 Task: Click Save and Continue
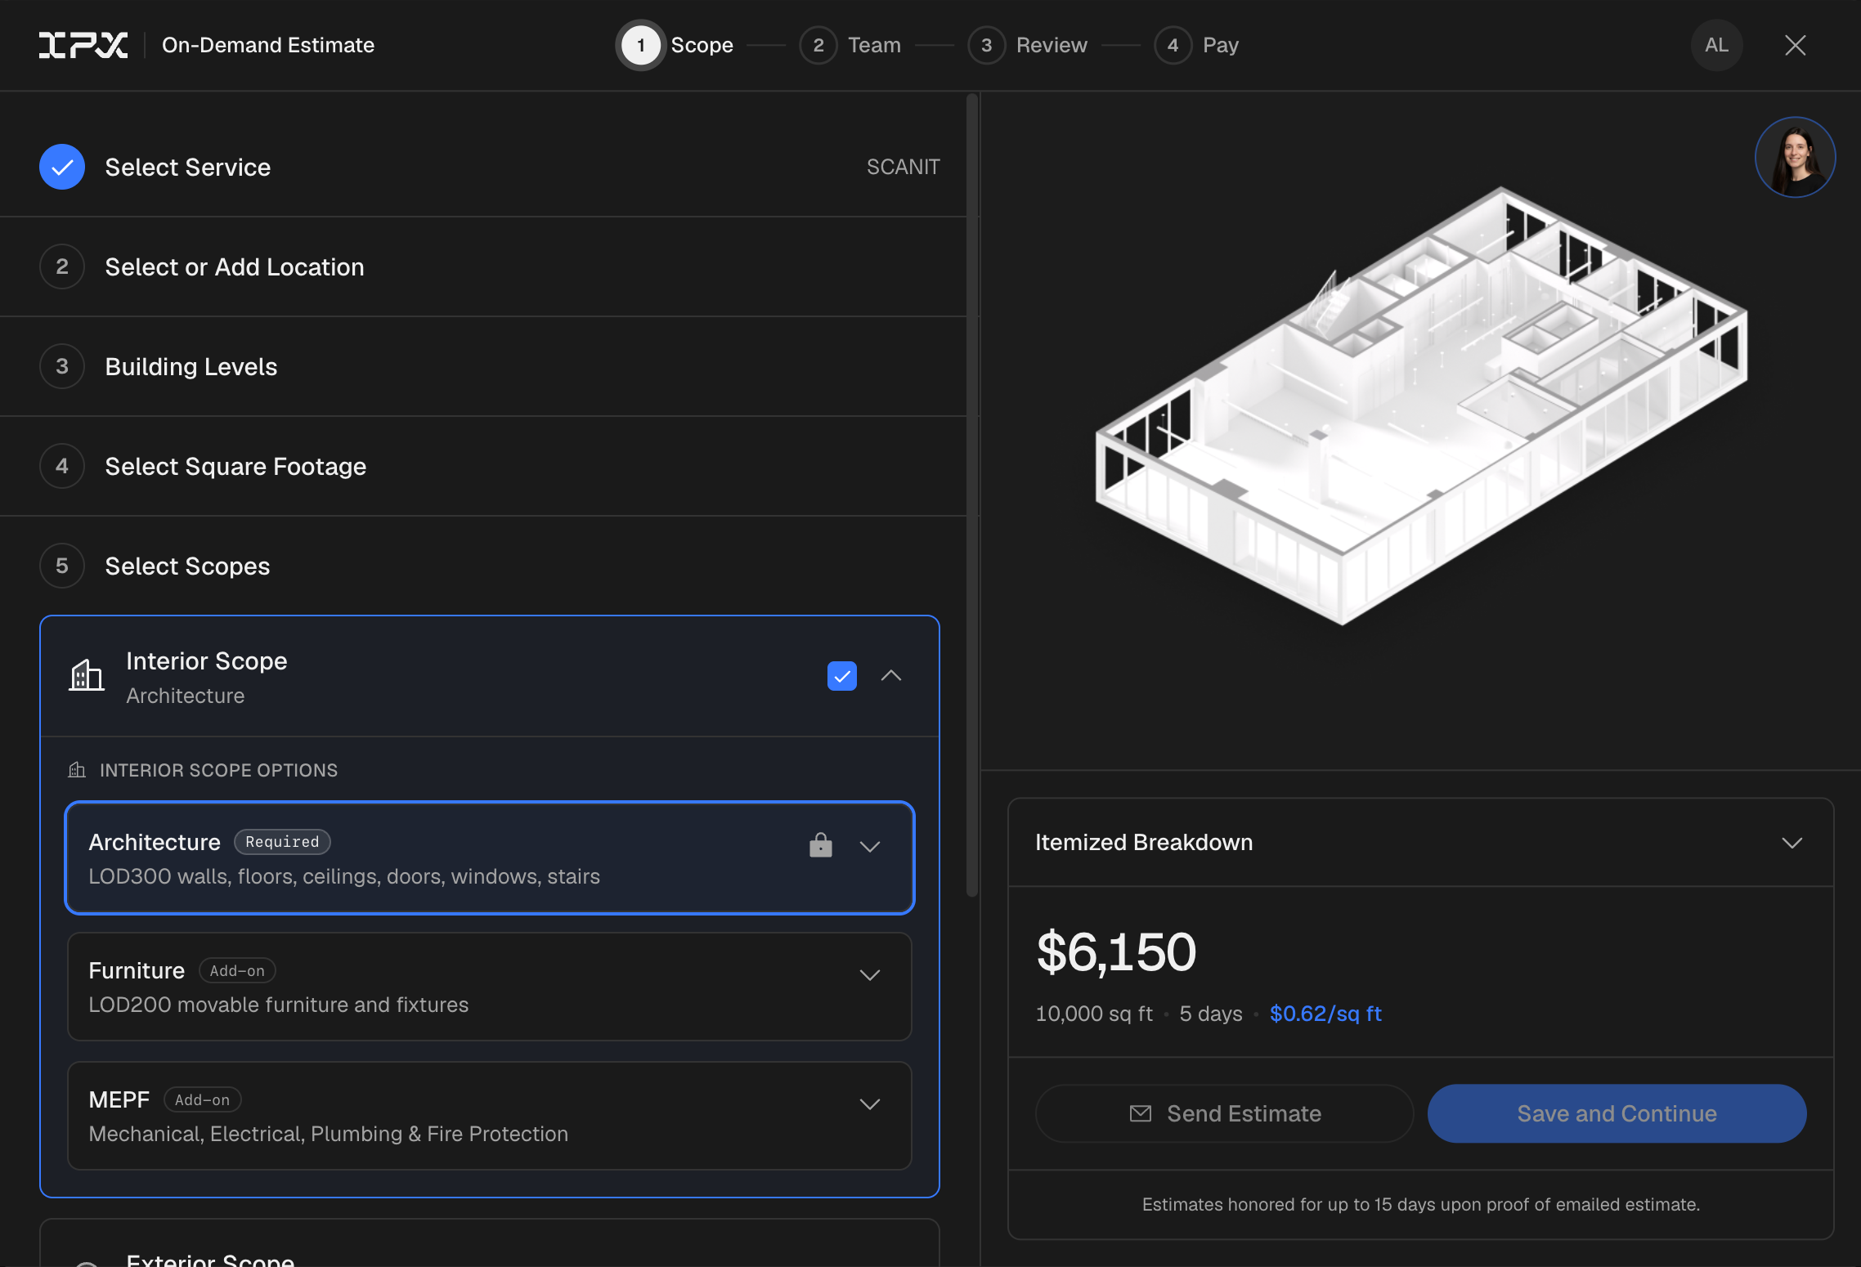[x=1617, y=1113]
